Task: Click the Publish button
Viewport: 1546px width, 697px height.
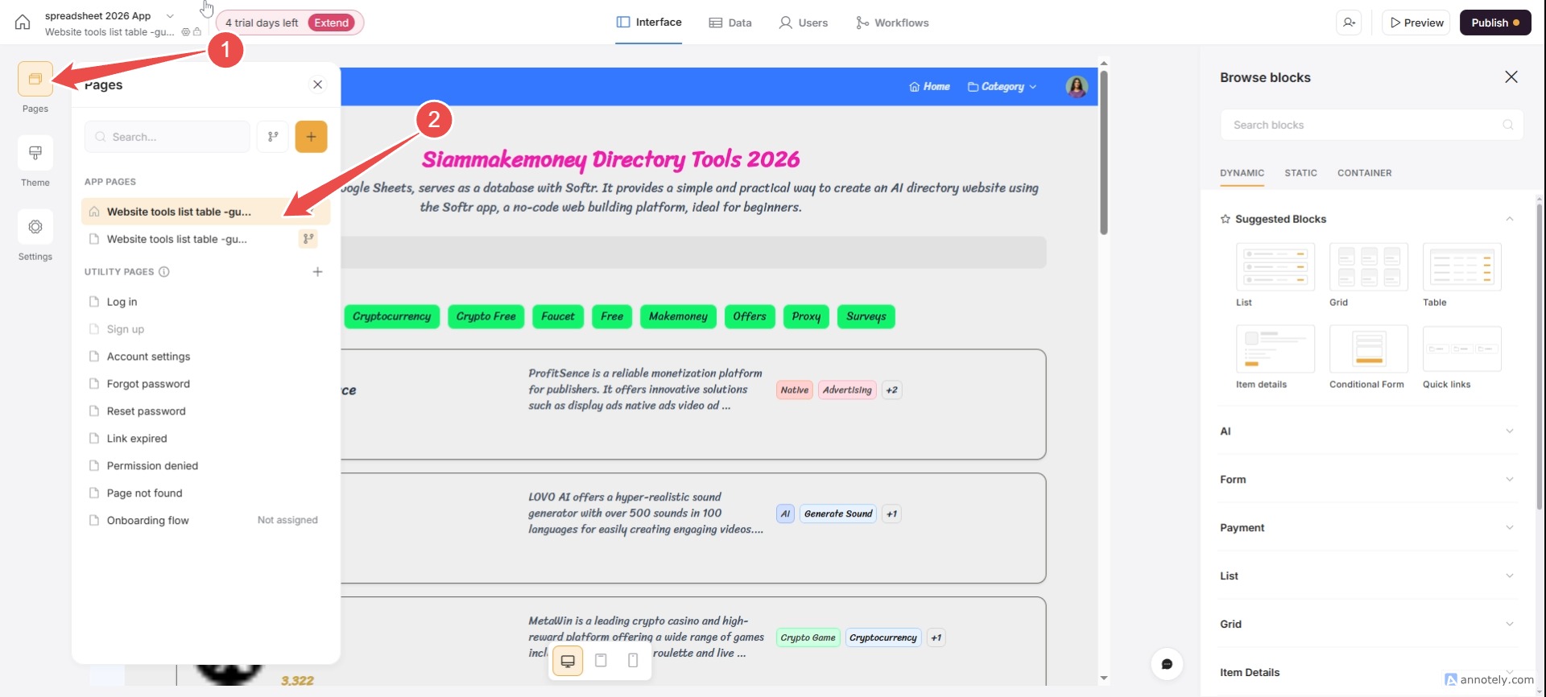Action: click(1494, 23)
